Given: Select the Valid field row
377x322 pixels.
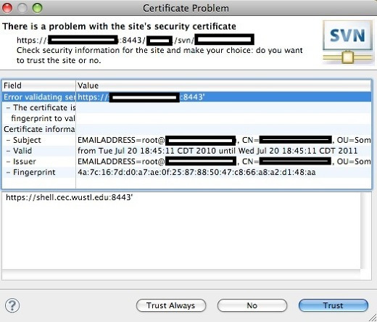Looking at the screenshot, I should pos(186,151).
